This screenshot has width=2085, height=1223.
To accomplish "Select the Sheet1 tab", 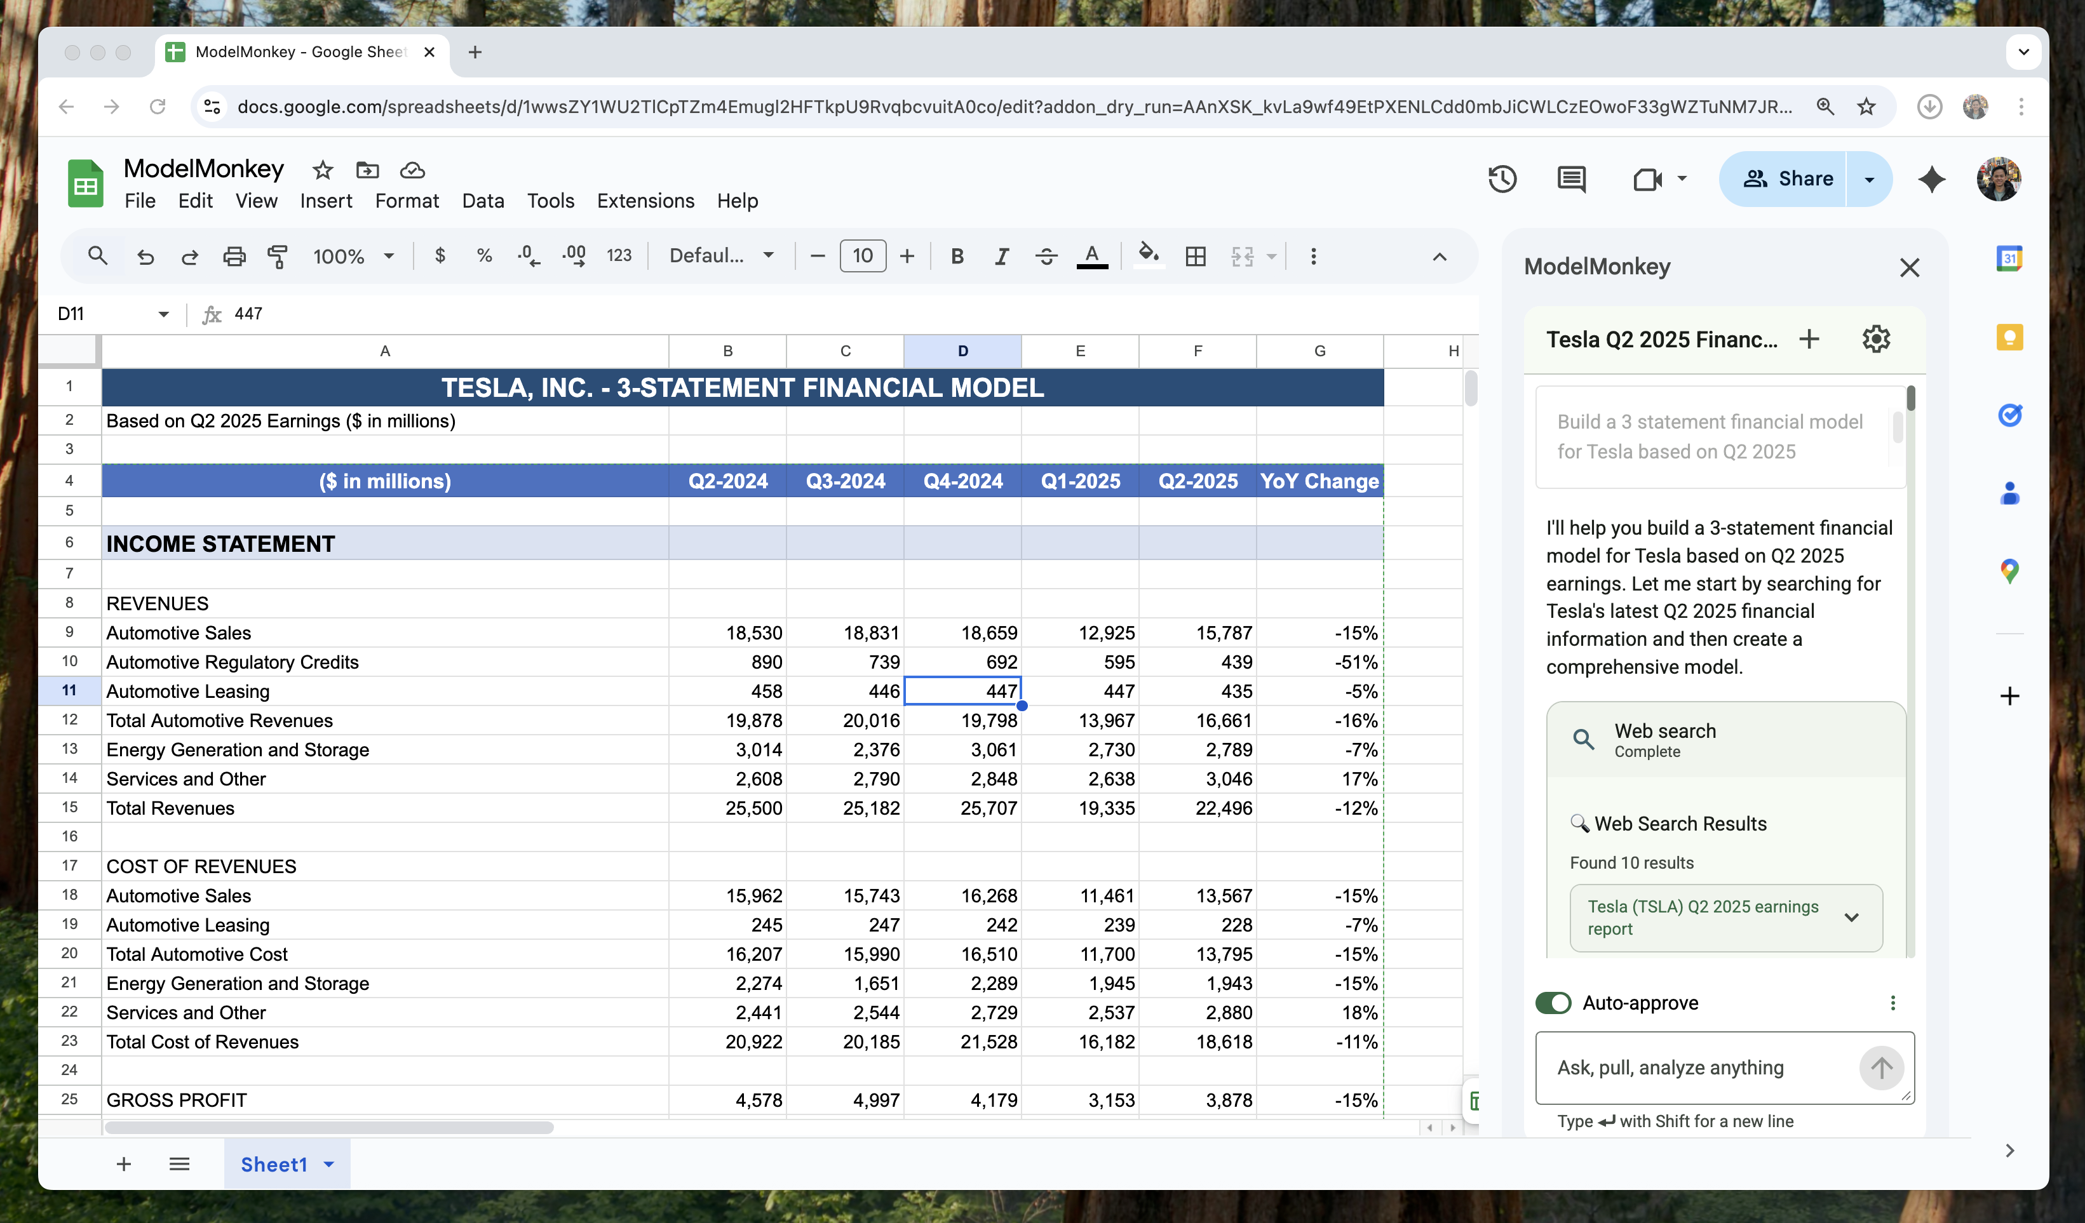I will pos(274,1165).
